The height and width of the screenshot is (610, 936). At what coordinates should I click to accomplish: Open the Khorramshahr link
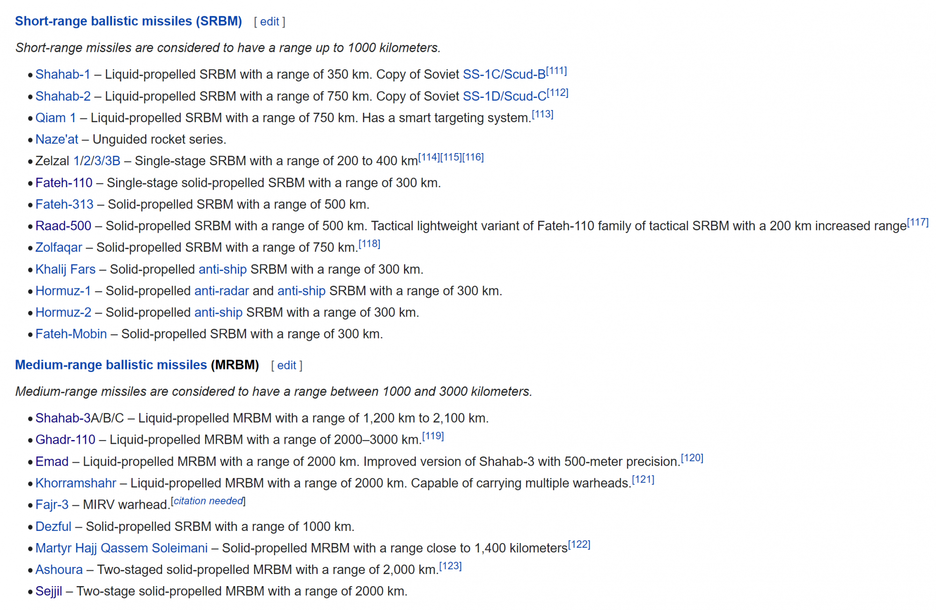76,483
